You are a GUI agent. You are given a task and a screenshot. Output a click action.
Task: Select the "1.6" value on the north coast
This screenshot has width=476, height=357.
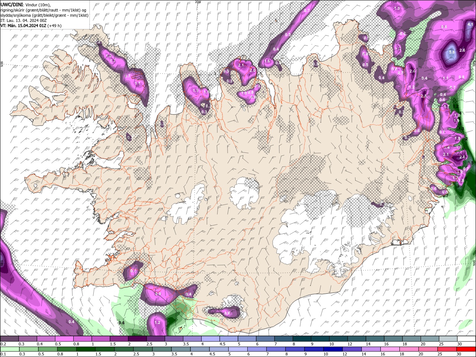[x=267, y=61]
